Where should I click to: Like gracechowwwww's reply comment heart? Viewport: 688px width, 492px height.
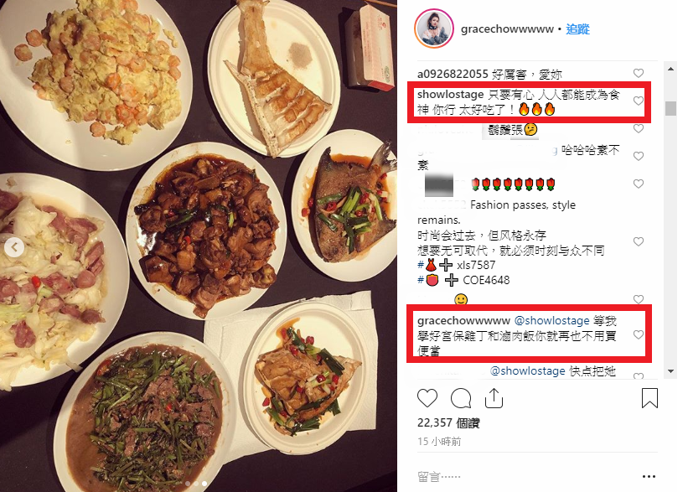coord(639,335)
